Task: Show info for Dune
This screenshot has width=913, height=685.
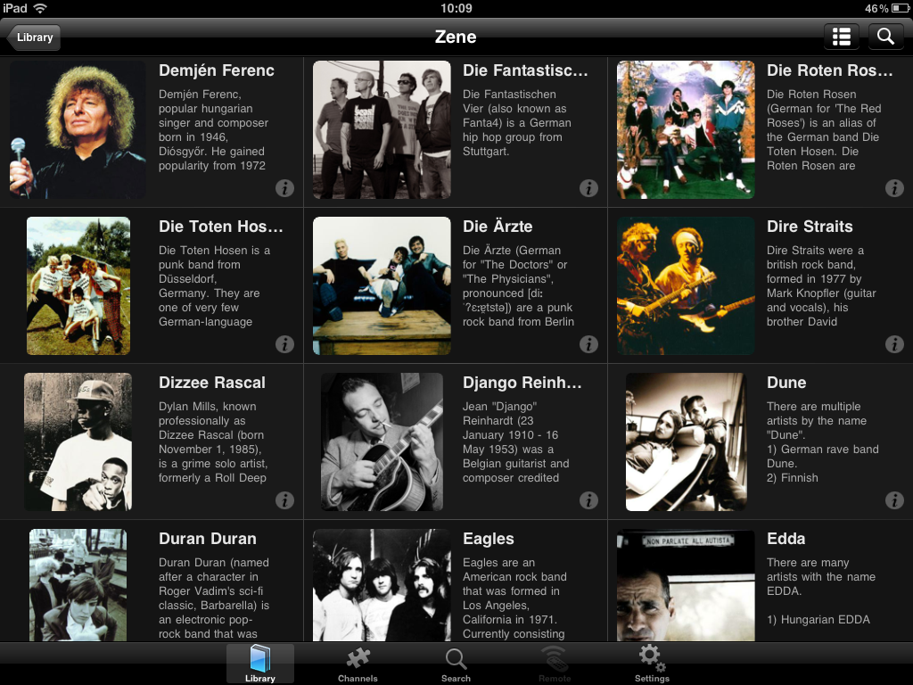Action: point(894,500)
